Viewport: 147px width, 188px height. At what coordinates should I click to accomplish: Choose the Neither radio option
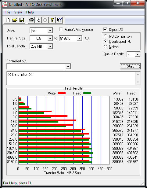coord(106,46)
